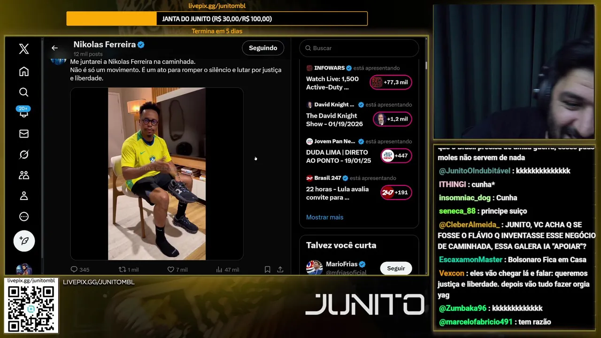Open Profile person icon
The height and width of the screenshot is (338, 601).
tap(24, 196)
